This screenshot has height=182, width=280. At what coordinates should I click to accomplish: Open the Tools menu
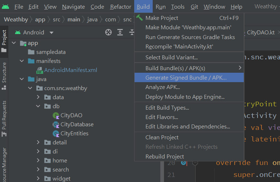pyautogui.click(x=178, y=7)
